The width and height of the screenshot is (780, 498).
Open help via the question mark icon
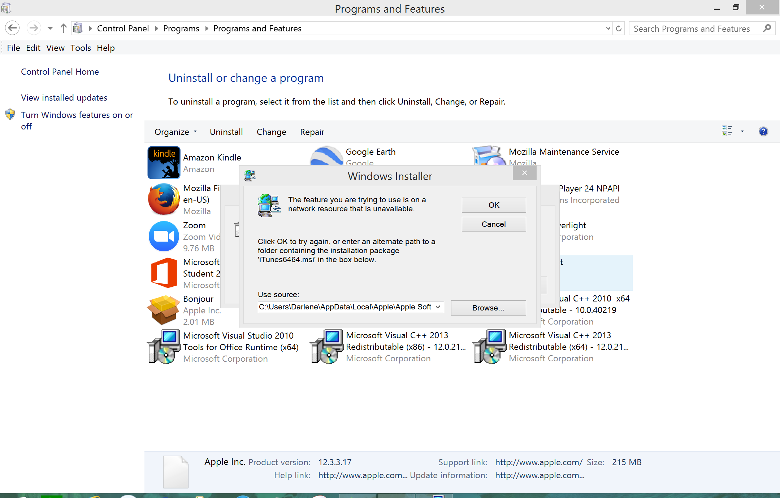pyautogui.click(x=763, y=132)
